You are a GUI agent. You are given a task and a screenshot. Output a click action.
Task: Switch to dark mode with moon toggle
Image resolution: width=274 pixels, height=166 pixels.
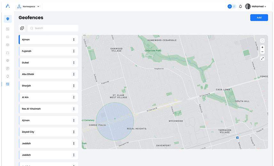coord(234,6)
